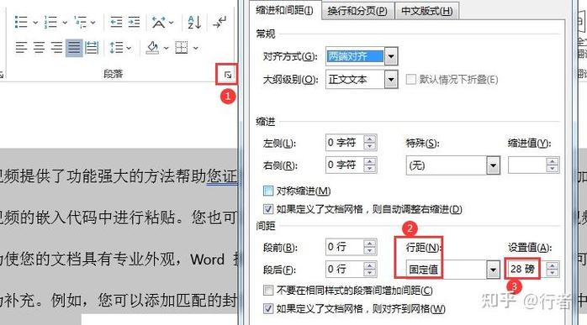Switch to 换行和分页 tab
Screen dimensions: 587x325
pos(357,11)
